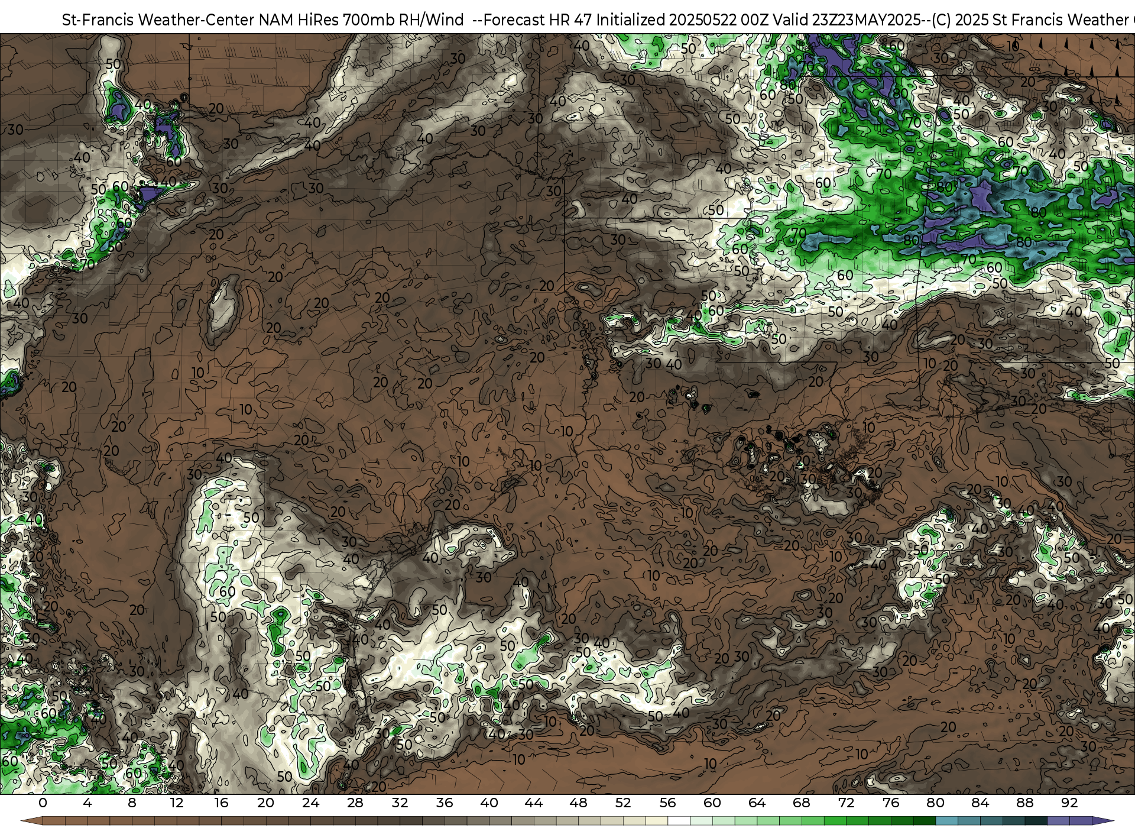Click the colorbar tick label "72"

coord(846,803)
